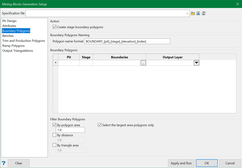
Task: Click the open specification file folder icon
Action: pyautogui.click(x=193, y=13)
